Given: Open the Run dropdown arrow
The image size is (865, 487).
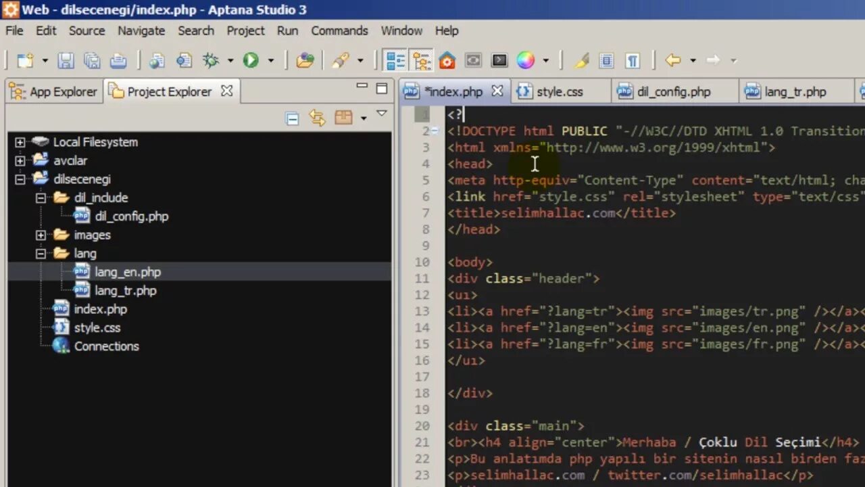Looking at the screenshot, I should (x=270, y=60).
